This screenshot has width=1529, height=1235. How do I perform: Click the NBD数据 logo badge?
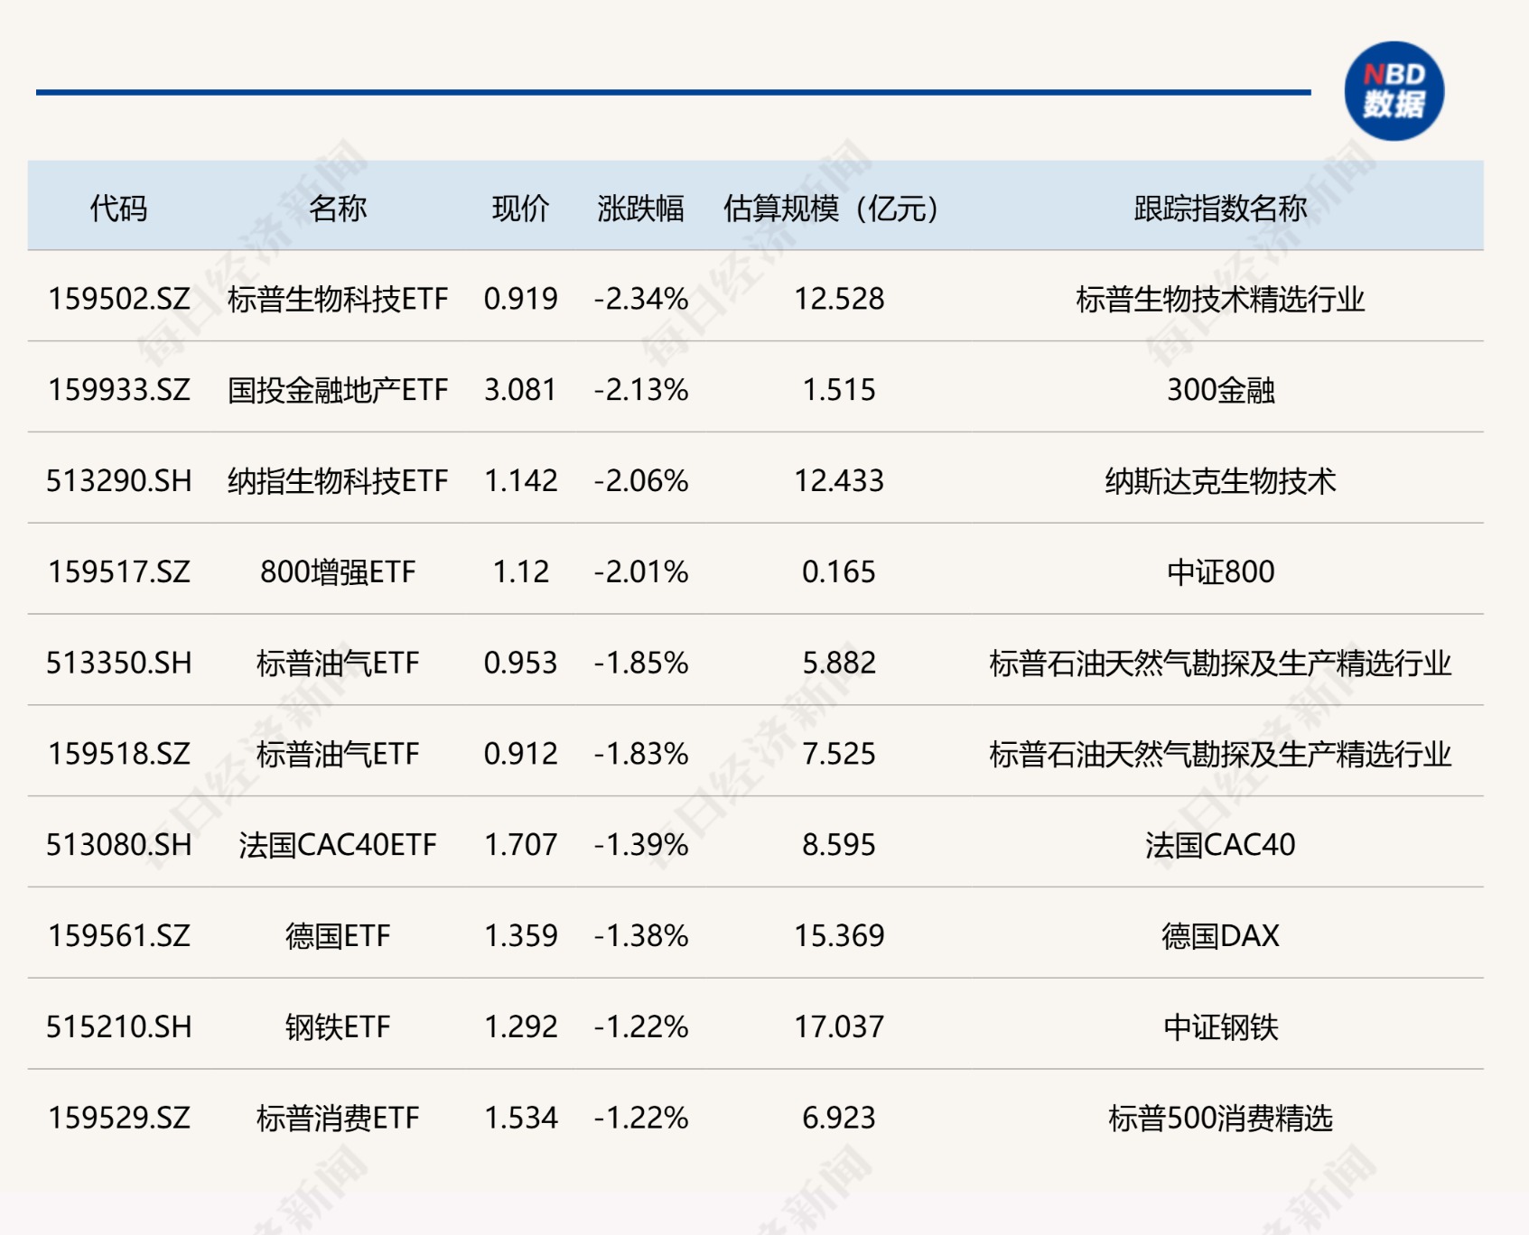1393,91
